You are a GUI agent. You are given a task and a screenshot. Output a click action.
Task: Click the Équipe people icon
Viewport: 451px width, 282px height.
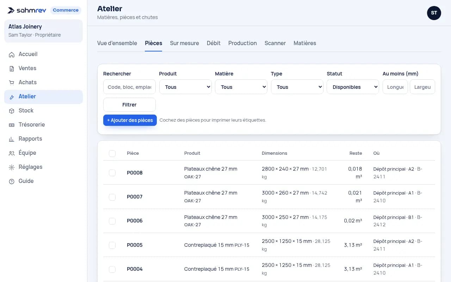click(x=12, y=153)
